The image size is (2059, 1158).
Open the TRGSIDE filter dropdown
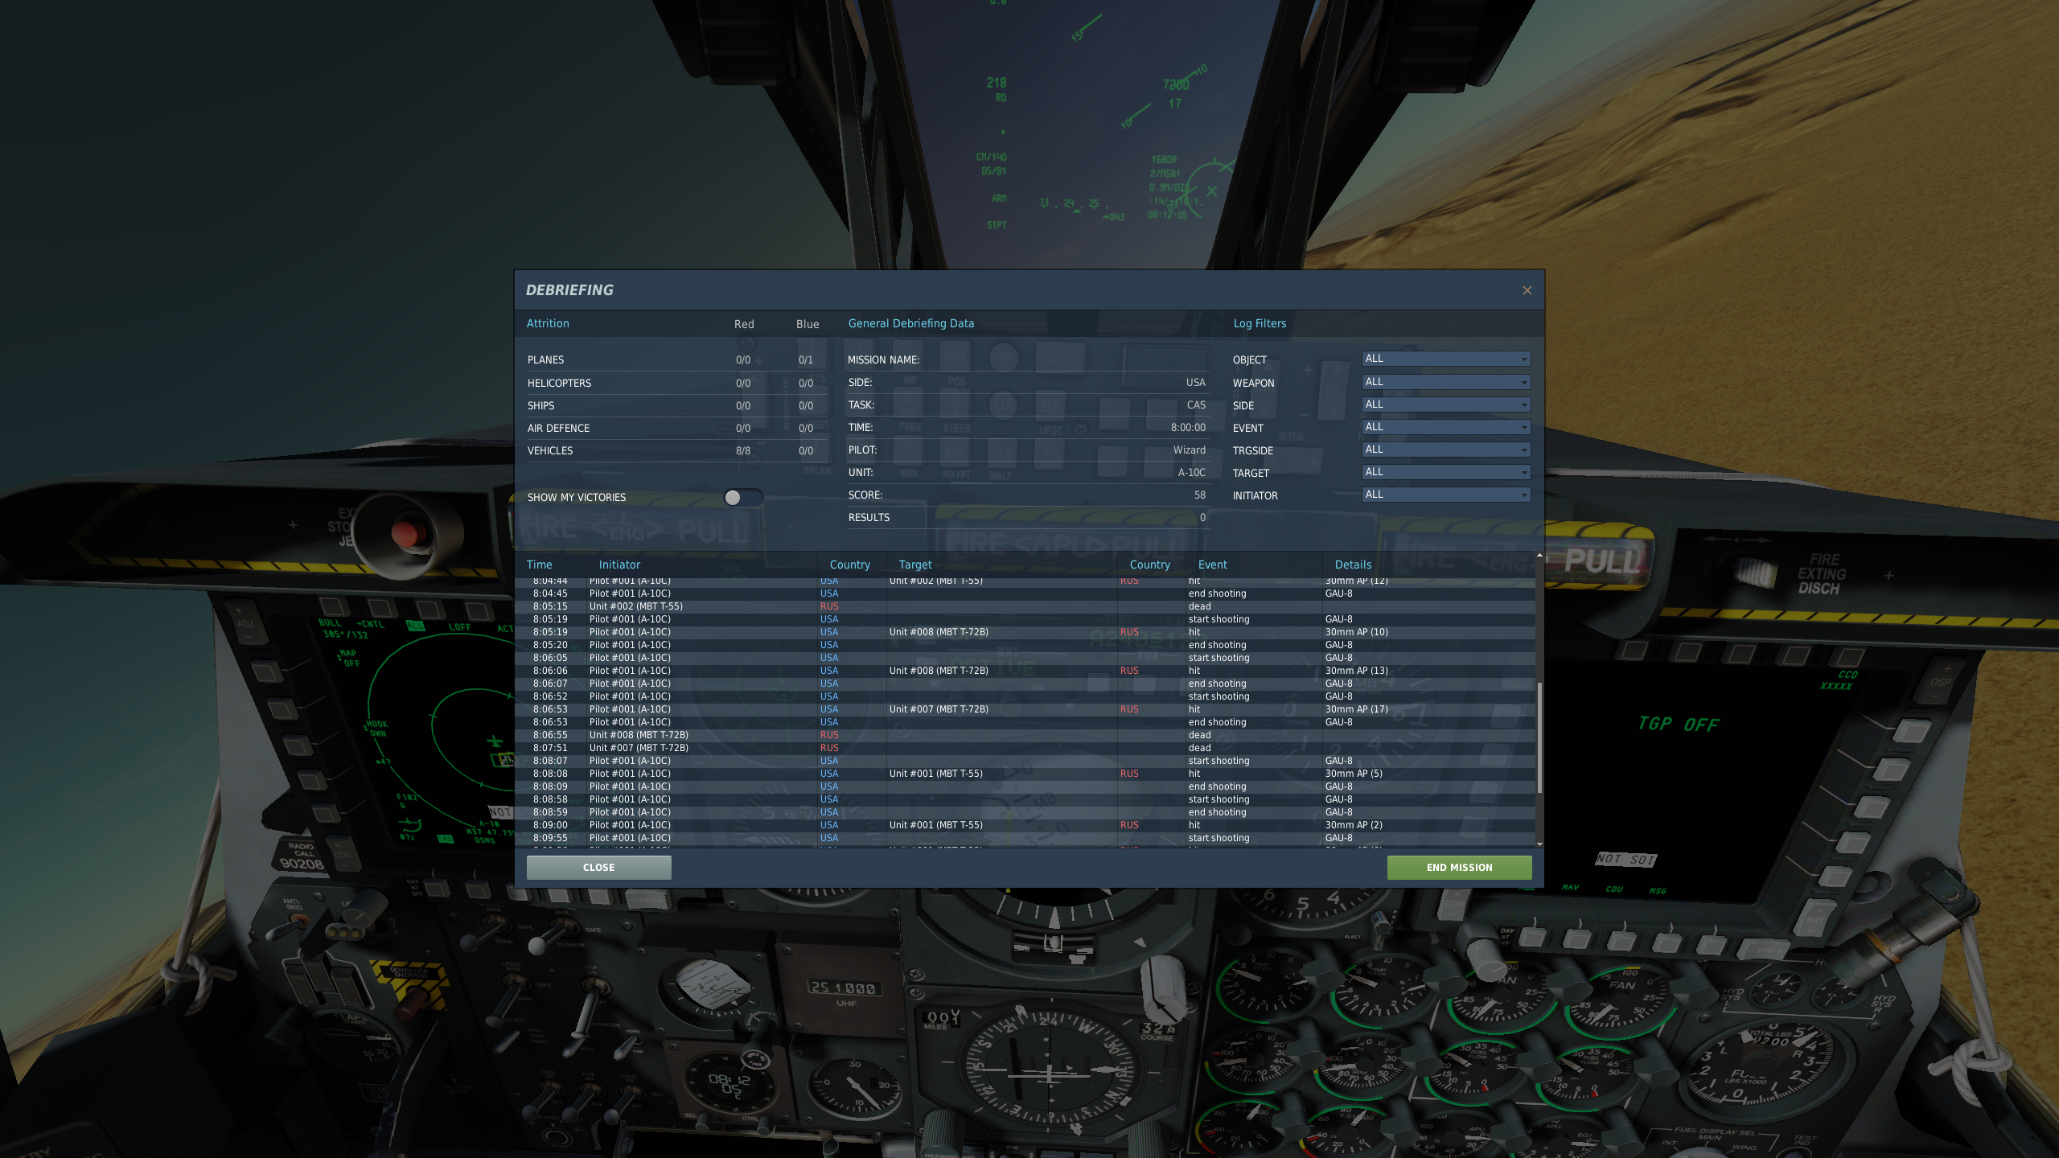click(1445, 450)
